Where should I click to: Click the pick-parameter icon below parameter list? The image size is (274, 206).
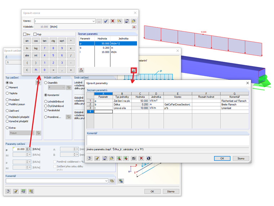[x=81, y=70]
